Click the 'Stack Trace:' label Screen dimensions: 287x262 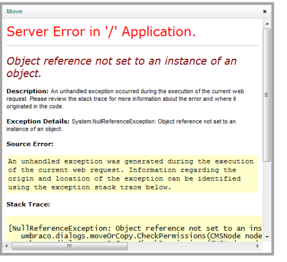pos(28,204)
